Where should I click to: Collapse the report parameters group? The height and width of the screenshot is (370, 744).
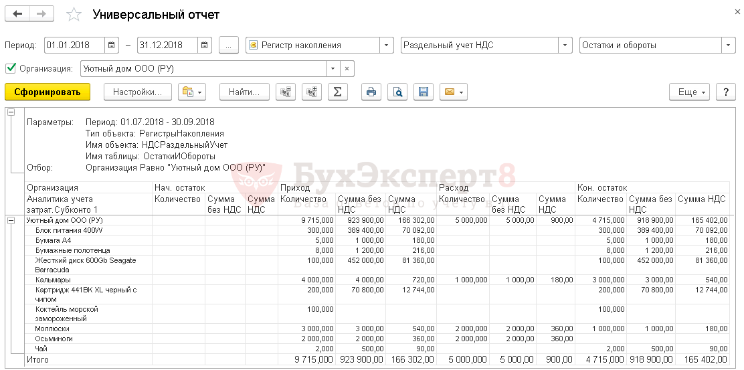coord(11,113)
